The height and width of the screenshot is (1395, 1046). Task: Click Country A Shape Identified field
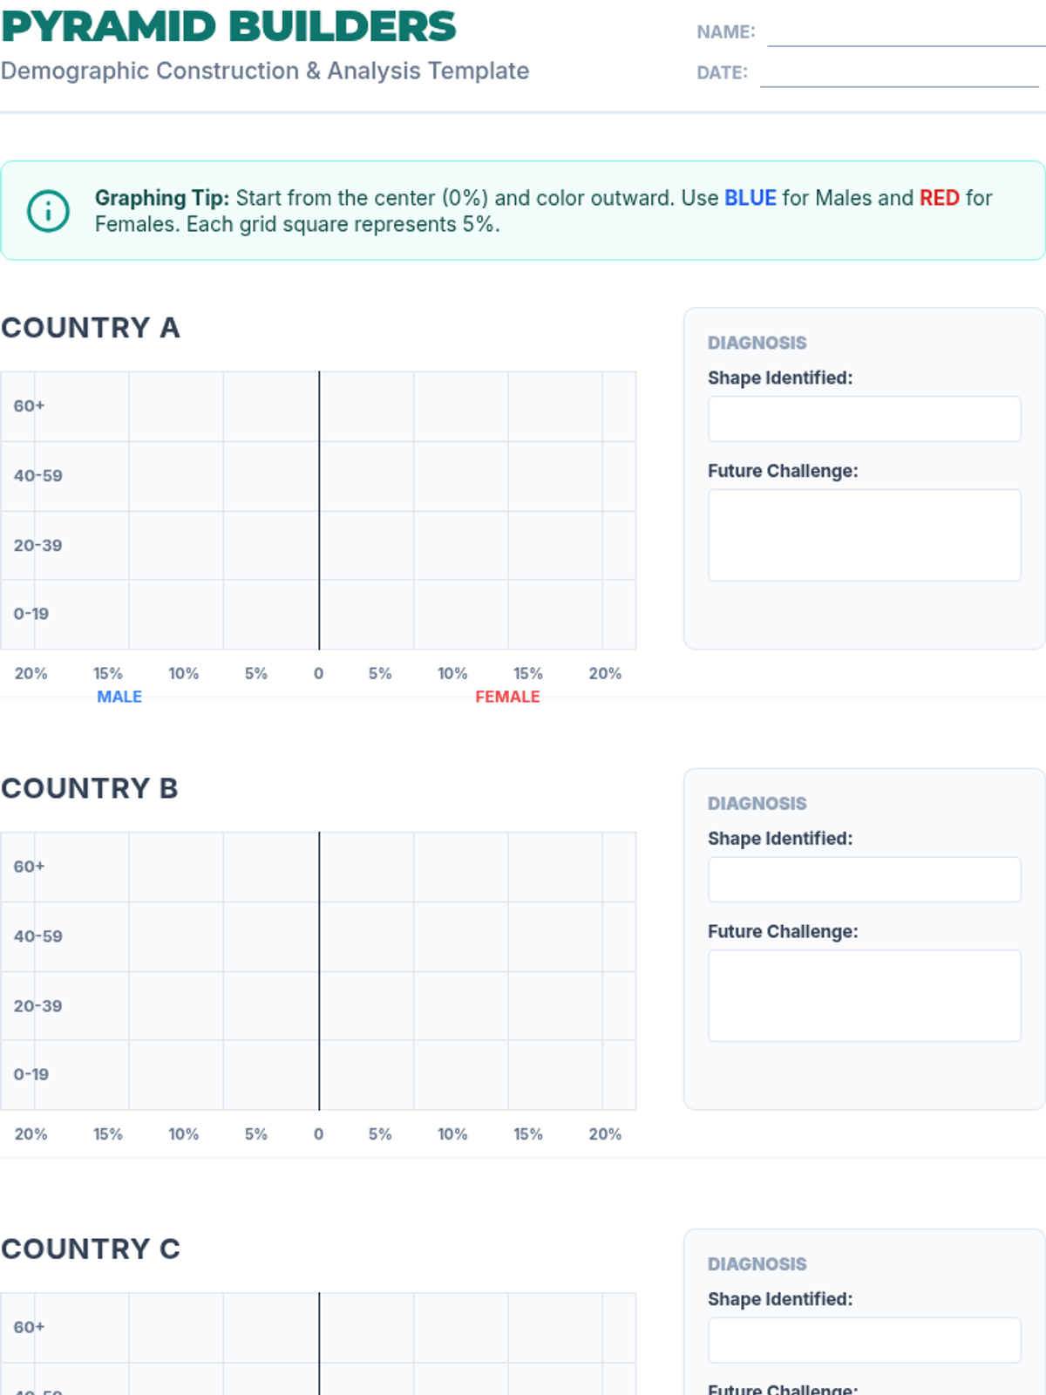864,419
